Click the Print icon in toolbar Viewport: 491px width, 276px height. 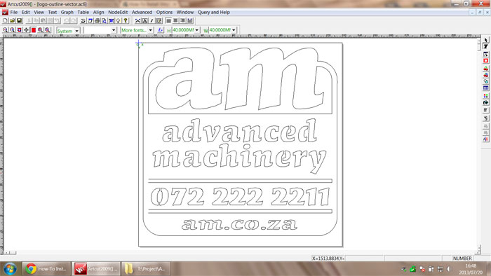tap(97, 20)
